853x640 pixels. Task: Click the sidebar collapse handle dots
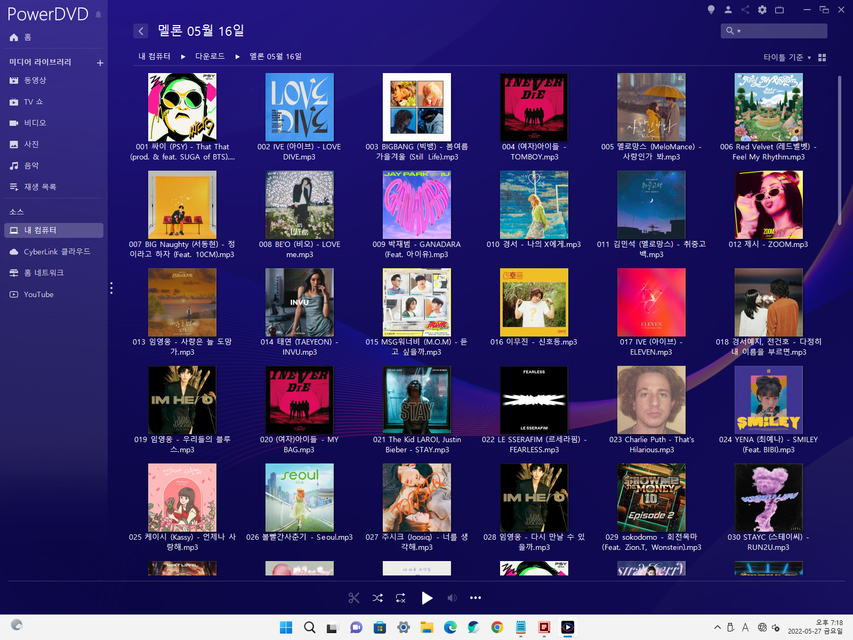tap(111, 288)
